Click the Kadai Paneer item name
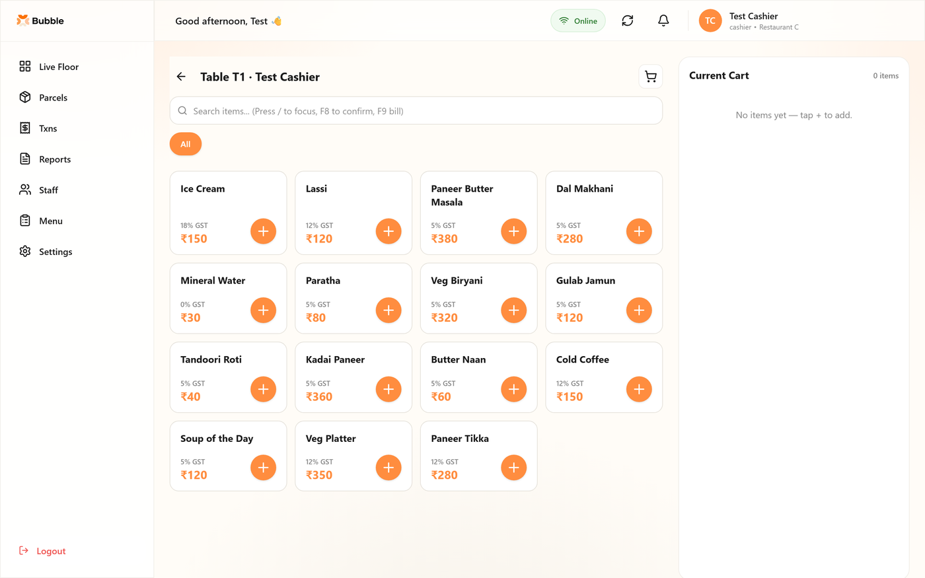The width and height of the screenshot is (925, 578). pos(335,359)
